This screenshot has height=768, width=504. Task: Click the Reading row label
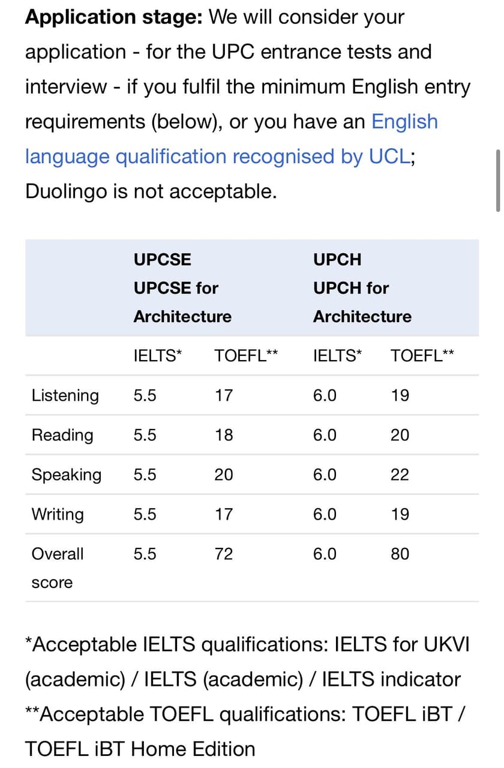coord(62,435)
